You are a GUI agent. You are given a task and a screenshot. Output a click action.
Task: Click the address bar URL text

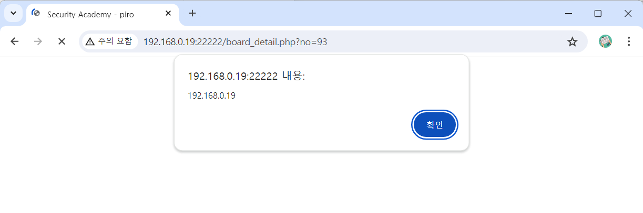(x=236, y=41)
